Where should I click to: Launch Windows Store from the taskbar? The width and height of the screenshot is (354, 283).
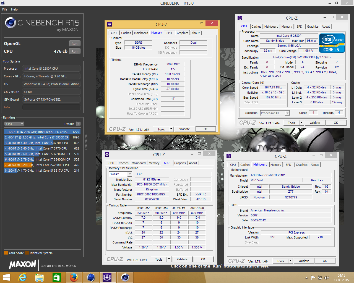[x=57, y=277]
